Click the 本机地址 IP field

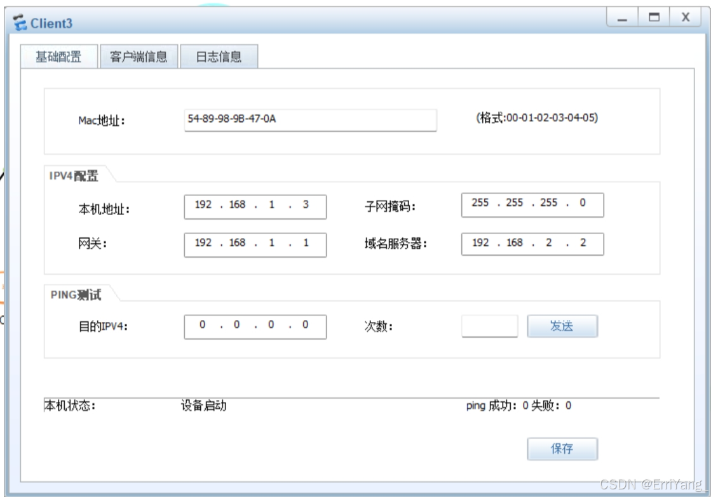(x=255, y=206)
